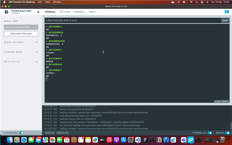
Task: Click the cloud icon in menu bar
Action: click(173, 2)
